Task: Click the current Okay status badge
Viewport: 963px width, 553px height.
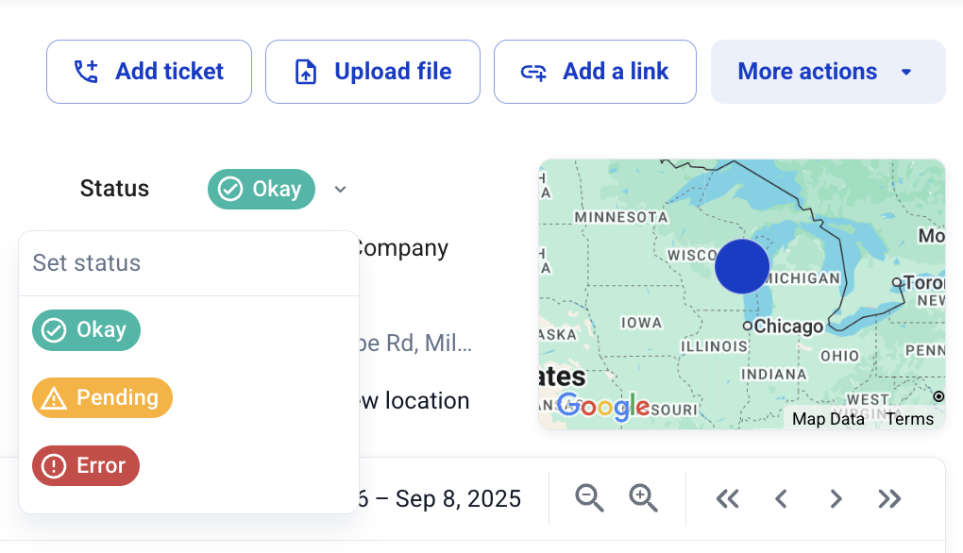Action: coord(261,189)
